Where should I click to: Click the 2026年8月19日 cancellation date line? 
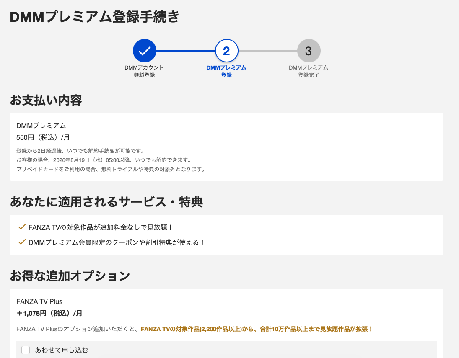click(x=104, y=160)
